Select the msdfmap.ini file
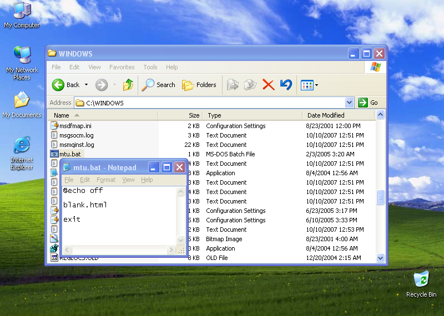444x316 pixels. [x=75, y=126]
